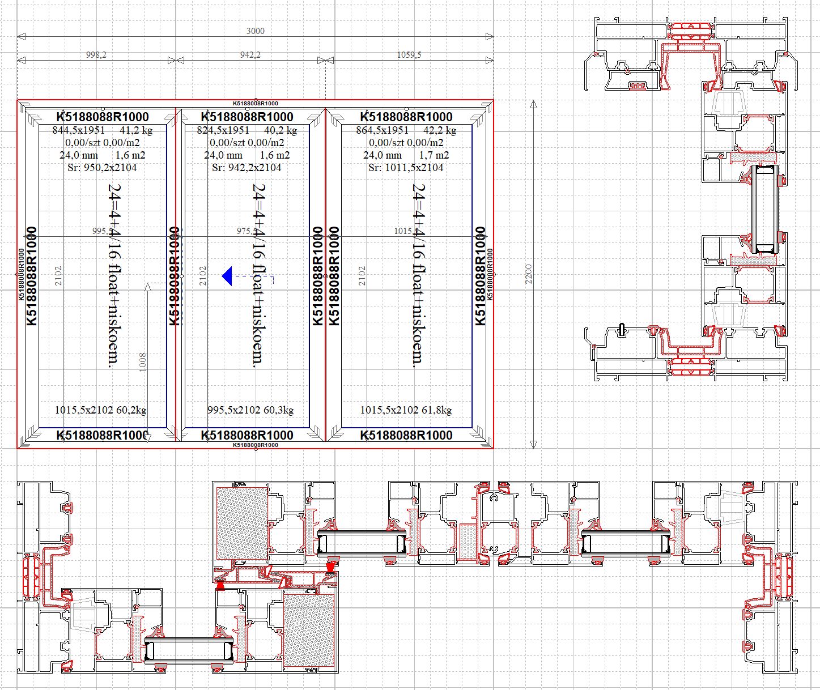Select the 942,2 width dimension label
The width and height of the screenshot is (820, 690).
(250, 55)
